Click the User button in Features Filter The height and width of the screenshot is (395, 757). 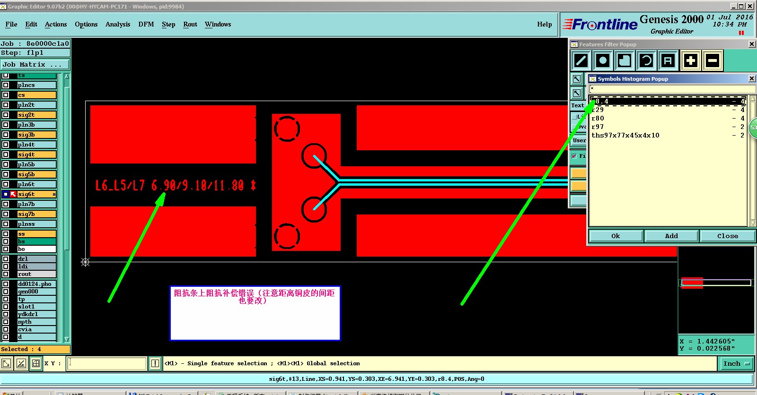579,140
